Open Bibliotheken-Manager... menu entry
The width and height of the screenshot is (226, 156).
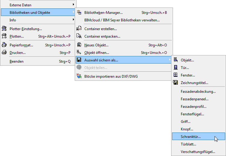point(124,13)
